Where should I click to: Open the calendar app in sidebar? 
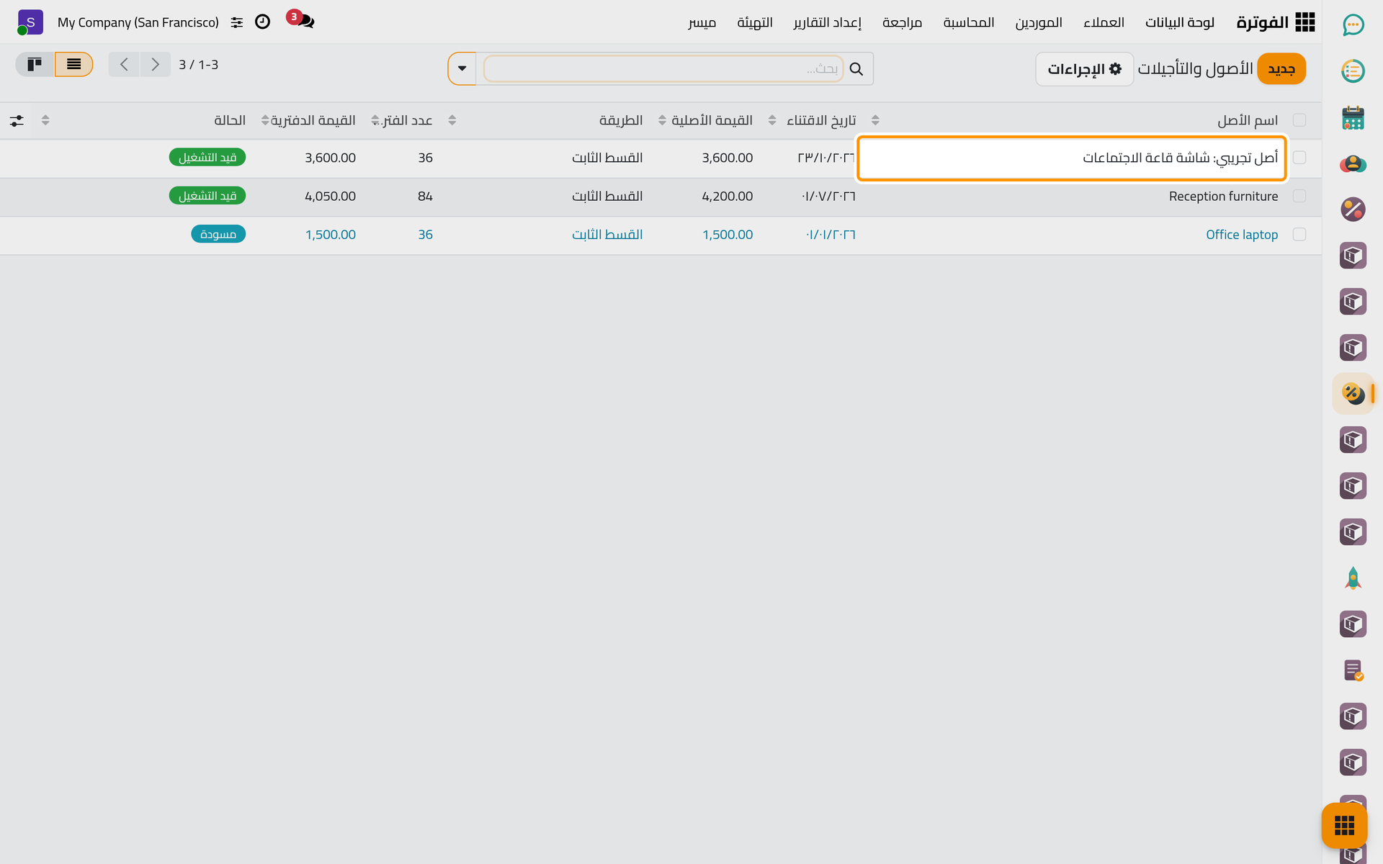(1353, 117)
